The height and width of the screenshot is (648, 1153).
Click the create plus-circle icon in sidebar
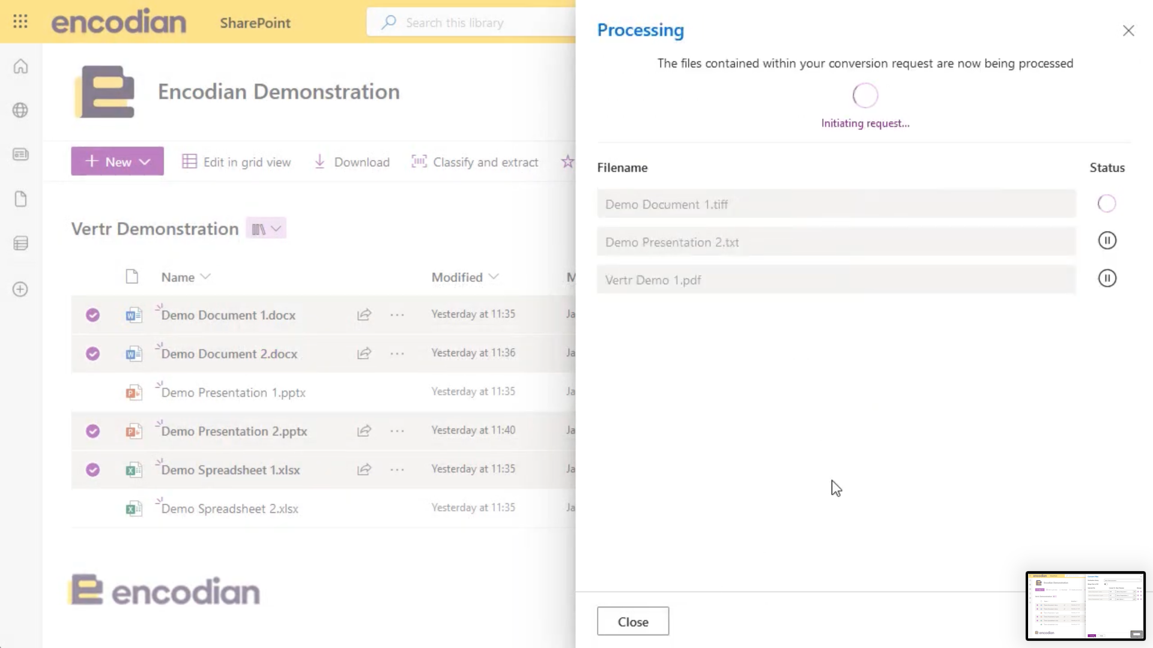click(20, 289)
